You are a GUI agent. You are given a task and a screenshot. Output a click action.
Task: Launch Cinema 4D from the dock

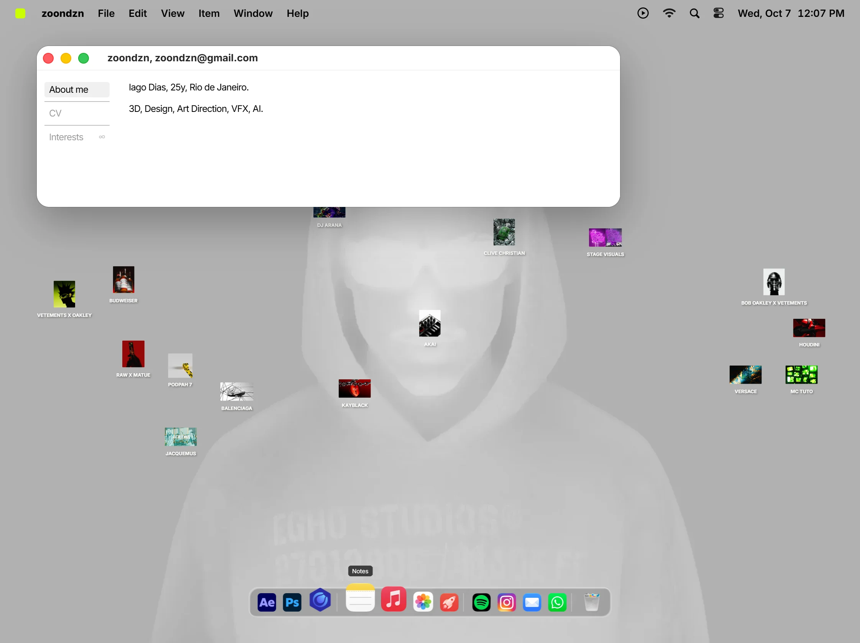click(320, 600)
